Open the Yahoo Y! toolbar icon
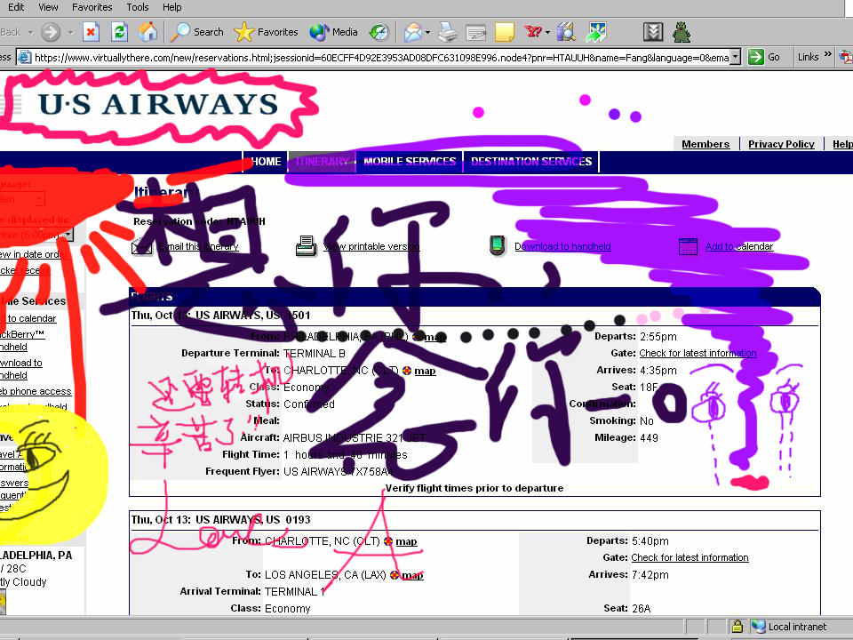 pyautogui.click(x=532, y=32)
